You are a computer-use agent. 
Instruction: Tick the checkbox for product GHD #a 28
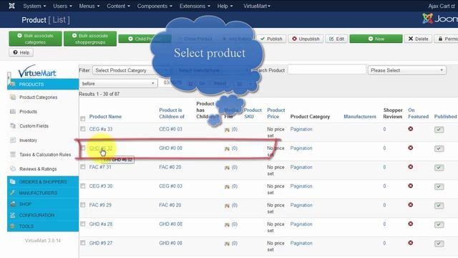point(83,224)
